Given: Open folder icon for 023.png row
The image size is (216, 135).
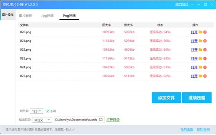Looking at the screenshot, I should click(200, 59).
